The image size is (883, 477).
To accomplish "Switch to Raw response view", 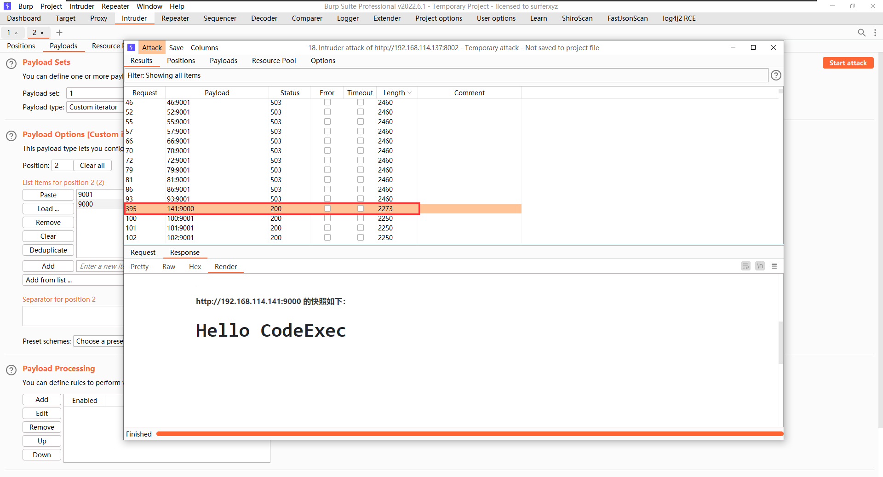I will [169, 267].
